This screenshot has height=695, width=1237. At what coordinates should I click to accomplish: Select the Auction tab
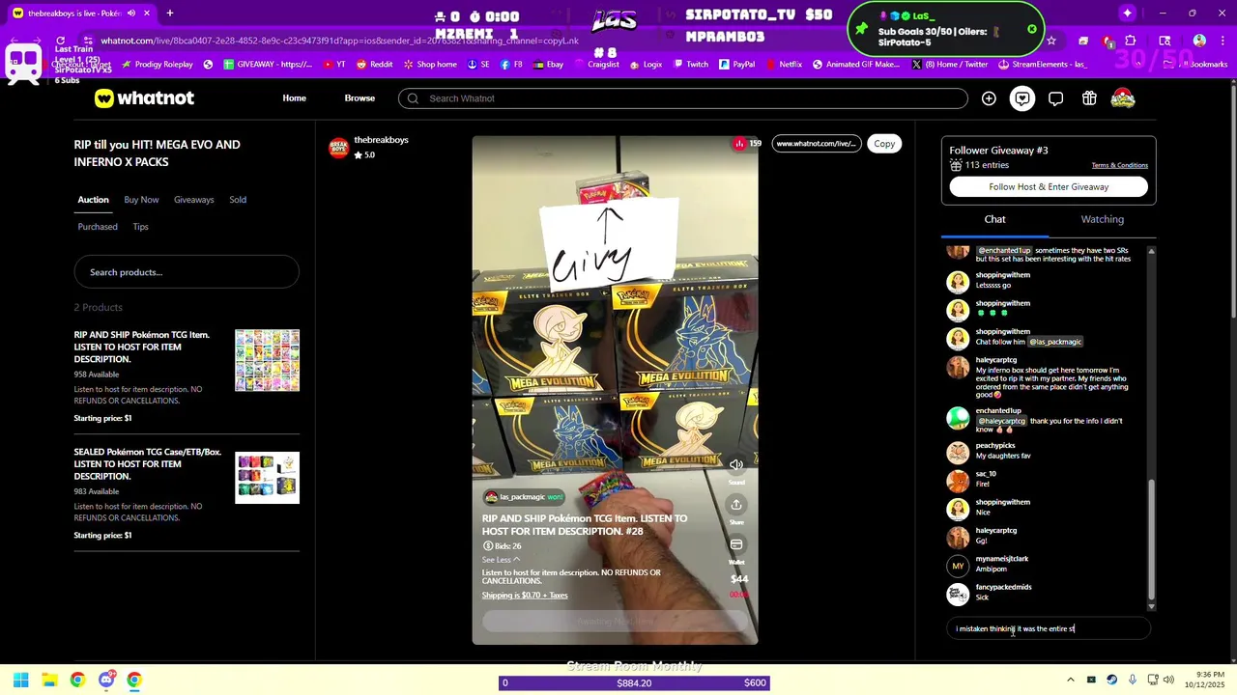(93, 200)
